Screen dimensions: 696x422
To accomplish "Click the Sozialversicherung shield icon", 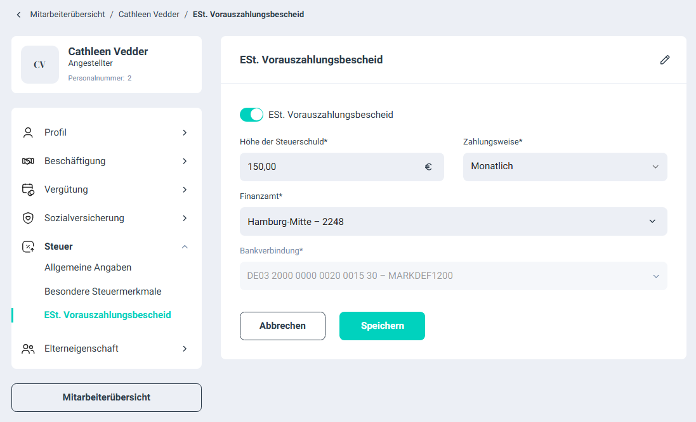I will tap(28, 218).
